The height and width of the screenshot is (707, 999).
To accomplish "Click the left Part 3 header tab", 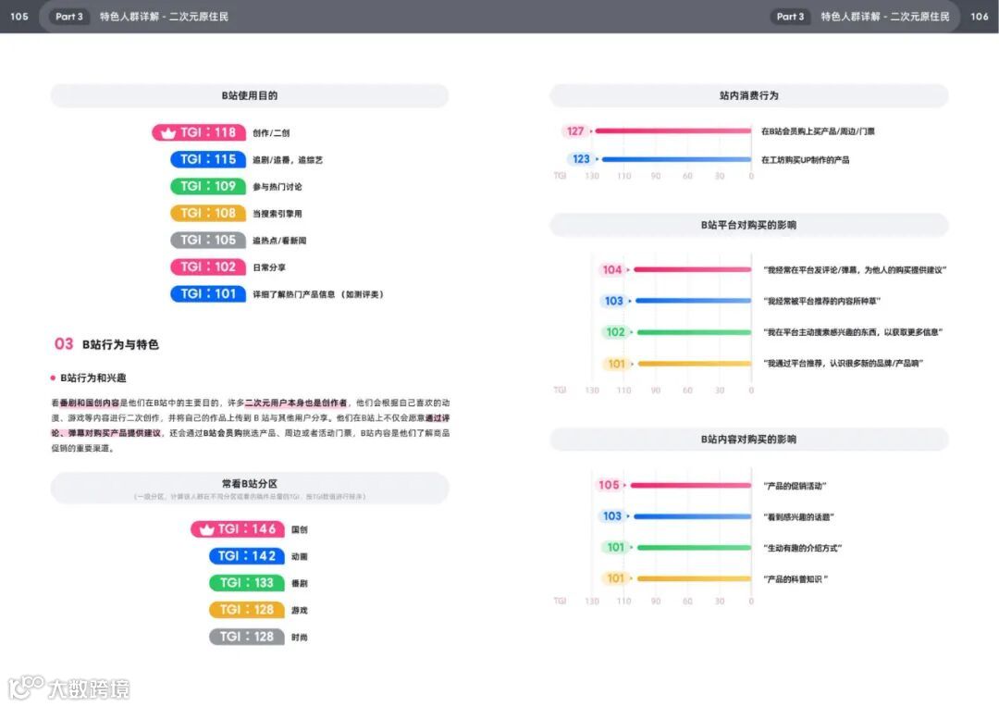I will coord(68,17).
